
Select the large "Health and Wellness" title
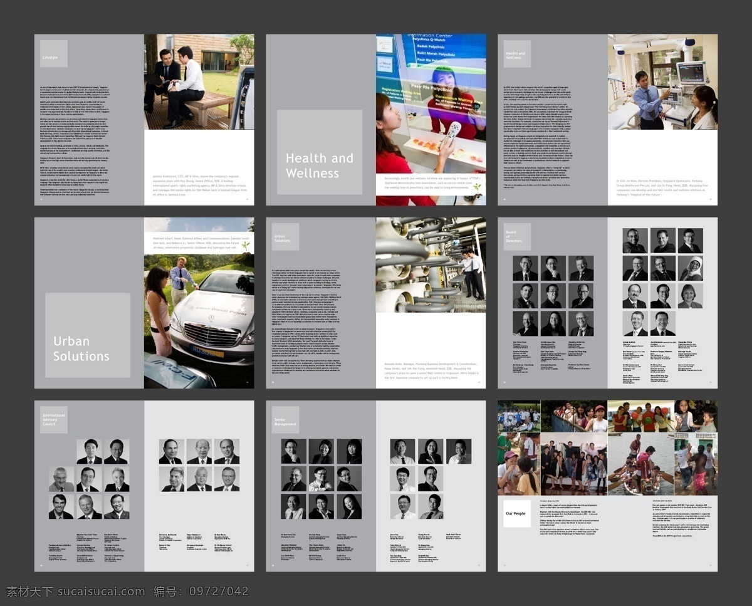pos(320,166)
